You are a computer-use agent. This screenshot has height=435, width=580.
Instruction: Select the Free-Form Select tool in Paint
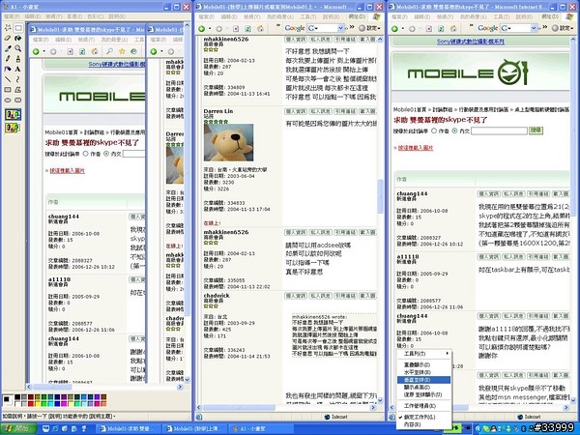point(8,28)
